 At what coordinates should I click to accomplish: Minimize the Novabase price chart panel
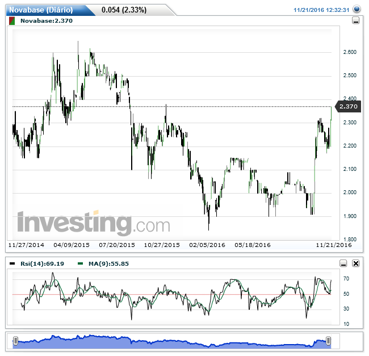point(355,20)
